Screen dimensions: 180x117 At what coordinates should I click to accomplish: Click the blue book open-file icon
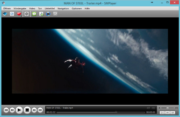(x=5, y=14)
